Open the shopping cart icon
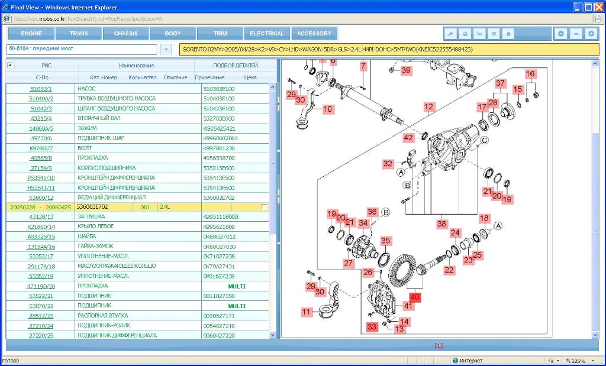Screen dimensions: 606x366 tap(479, 34)
